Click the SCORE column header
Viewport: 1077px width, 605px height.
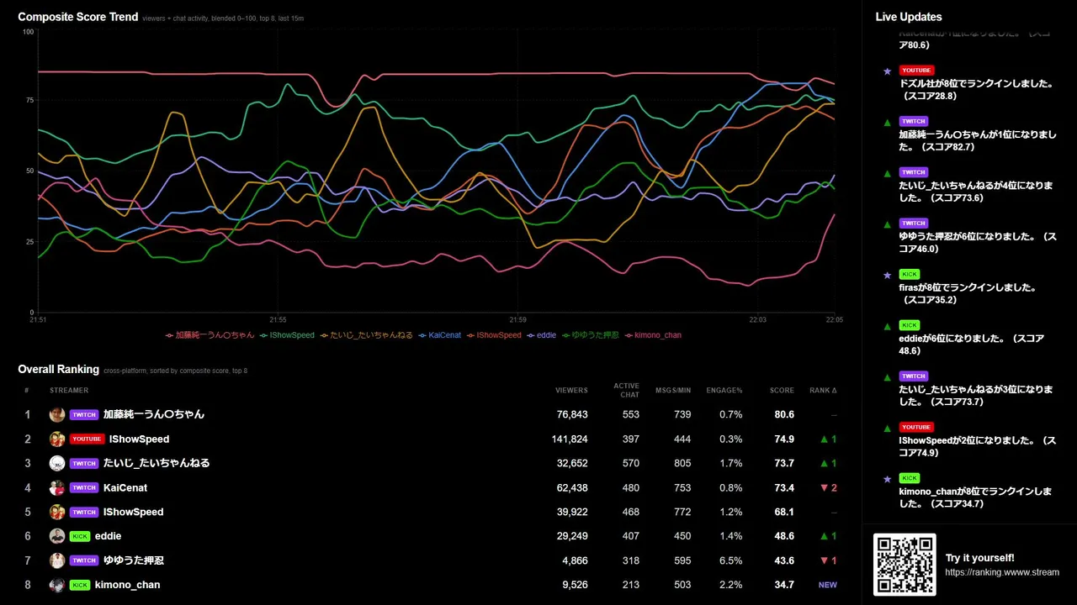pyautogui.click(x=782, y=391)
